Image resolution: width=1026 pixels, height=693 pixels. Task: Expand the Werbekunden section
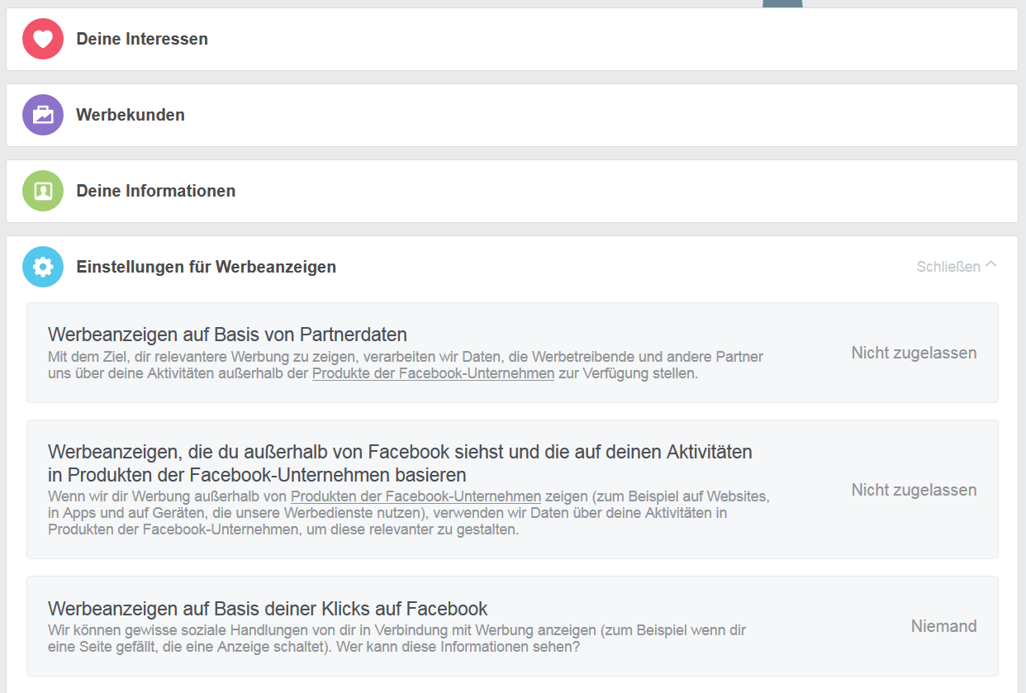coord(131,115)
